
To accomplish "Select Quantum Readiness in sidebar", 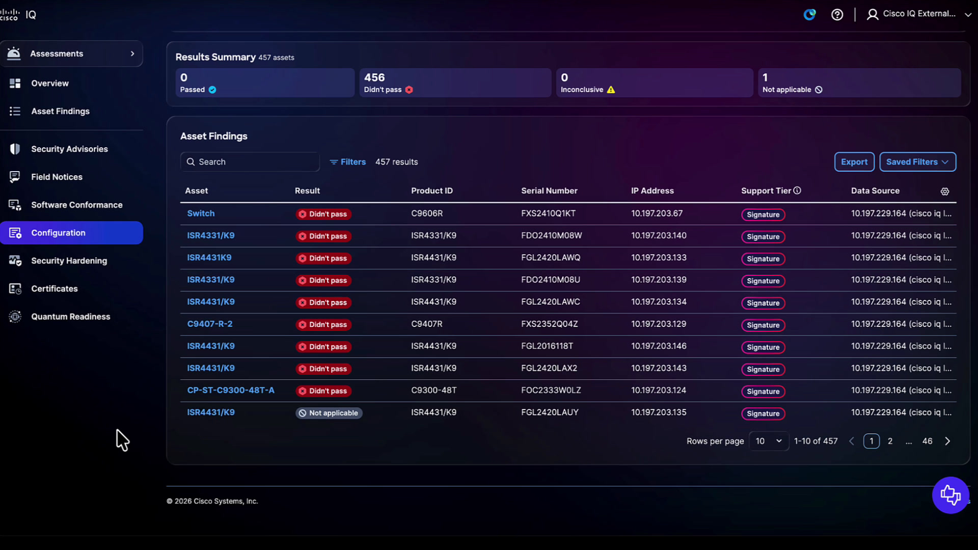I will pyautogui.click(x=70, y=316).
